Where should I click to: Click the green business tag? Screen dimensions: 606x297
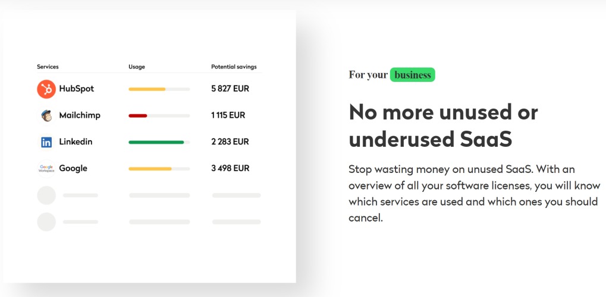pos(412,75)
